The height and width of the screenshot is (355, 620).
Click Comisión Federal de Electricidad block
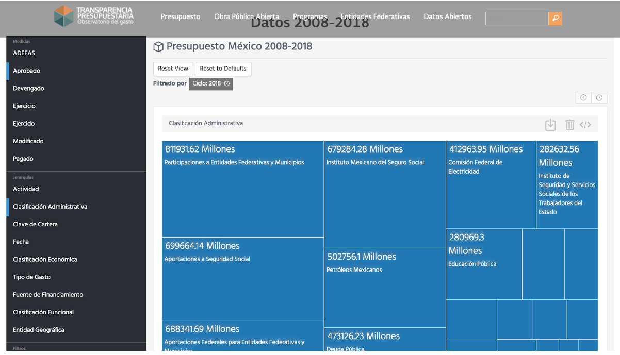pos(491,184)
